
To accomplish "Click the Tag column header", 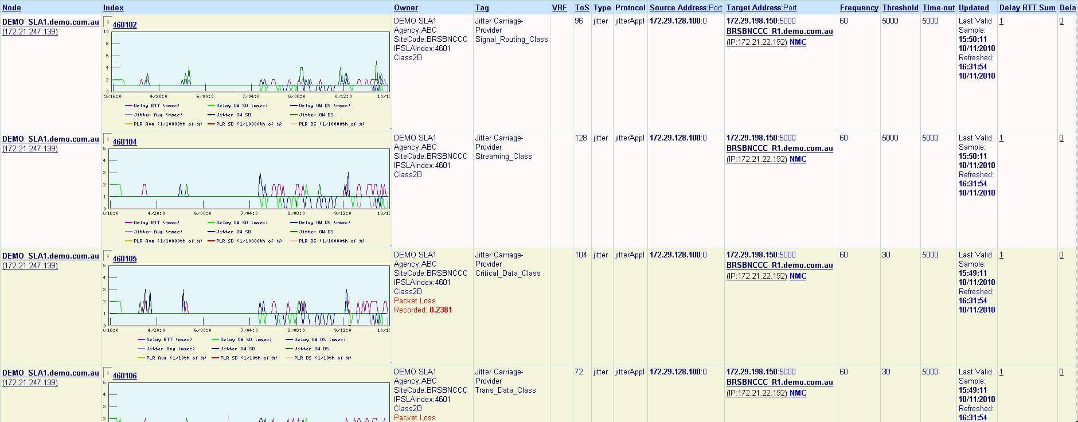I will [x=482, y=7].
